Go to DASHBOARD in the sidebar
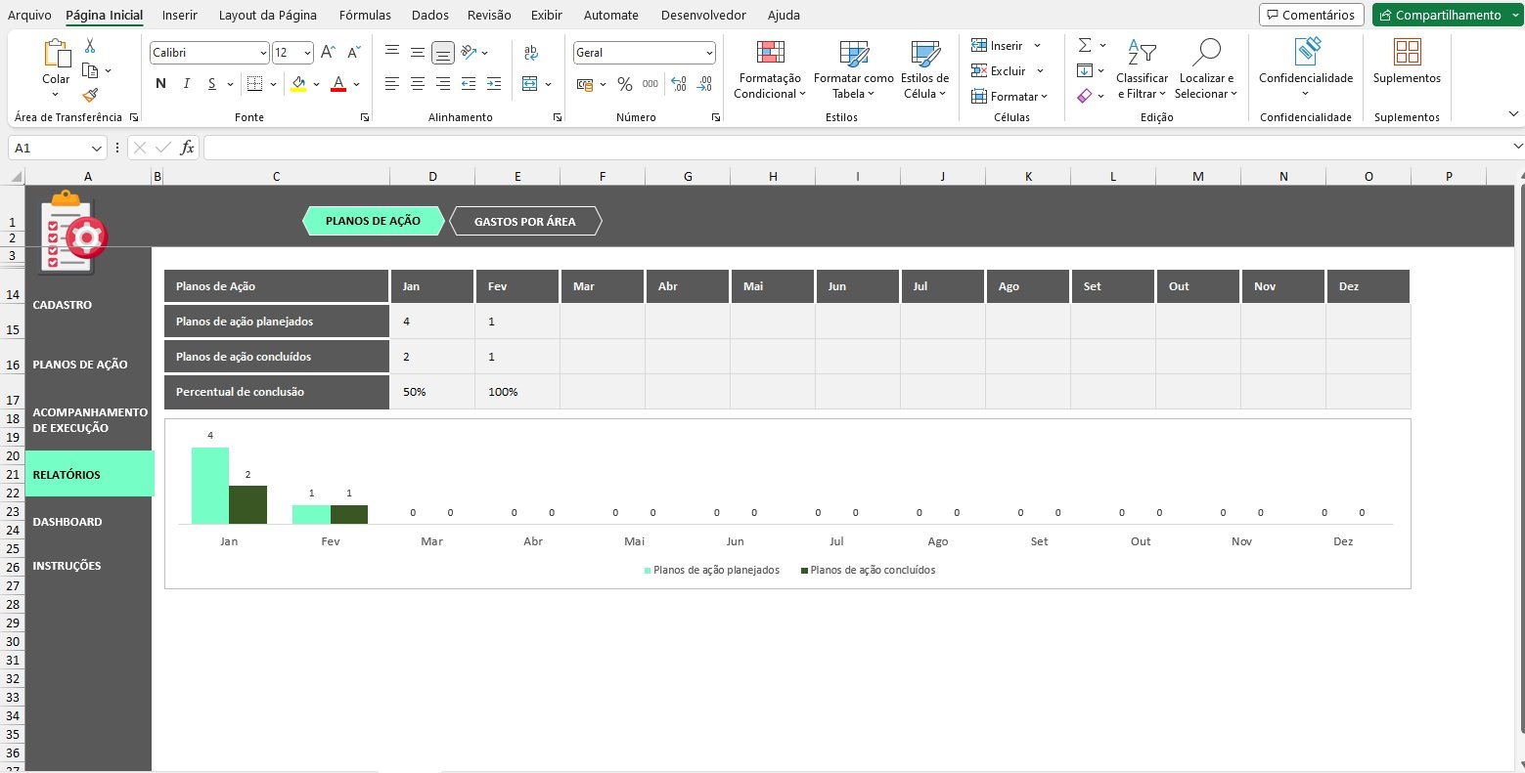 [x=67, y=522]
